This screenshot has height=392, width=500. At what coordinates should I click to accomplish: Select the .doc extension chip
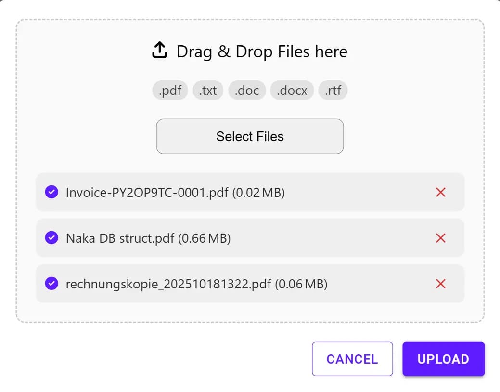(247, 90)
